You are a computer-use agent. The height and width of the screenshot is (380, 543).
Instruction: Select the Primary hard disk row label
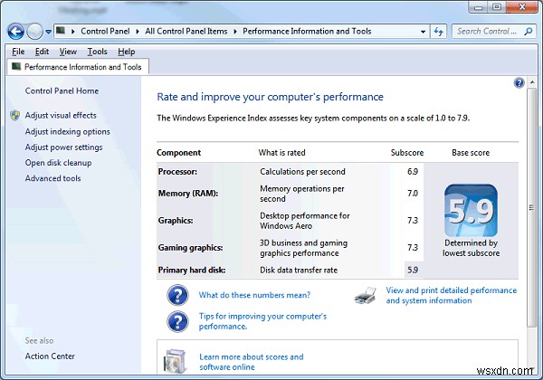(x=192, y=271)
